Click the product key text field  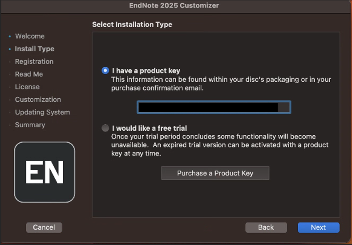coord(214,107)
